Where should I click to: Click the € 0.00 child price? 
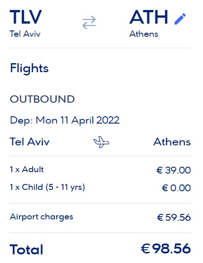coord(176,188)
